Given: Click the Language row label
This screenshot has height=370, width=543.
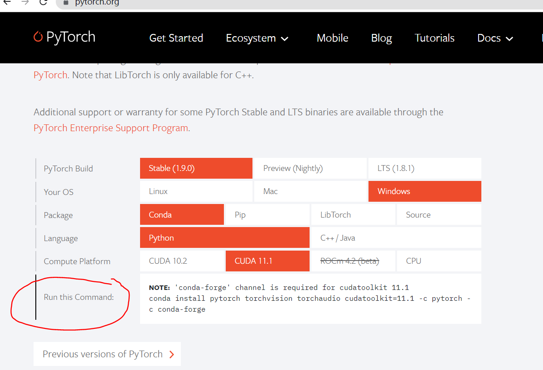Looking at the screenshot, I should [61, 238].
